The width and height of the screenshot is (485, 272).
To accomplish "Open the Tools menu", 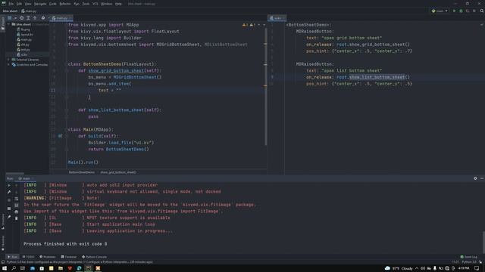I will (86, 4).
